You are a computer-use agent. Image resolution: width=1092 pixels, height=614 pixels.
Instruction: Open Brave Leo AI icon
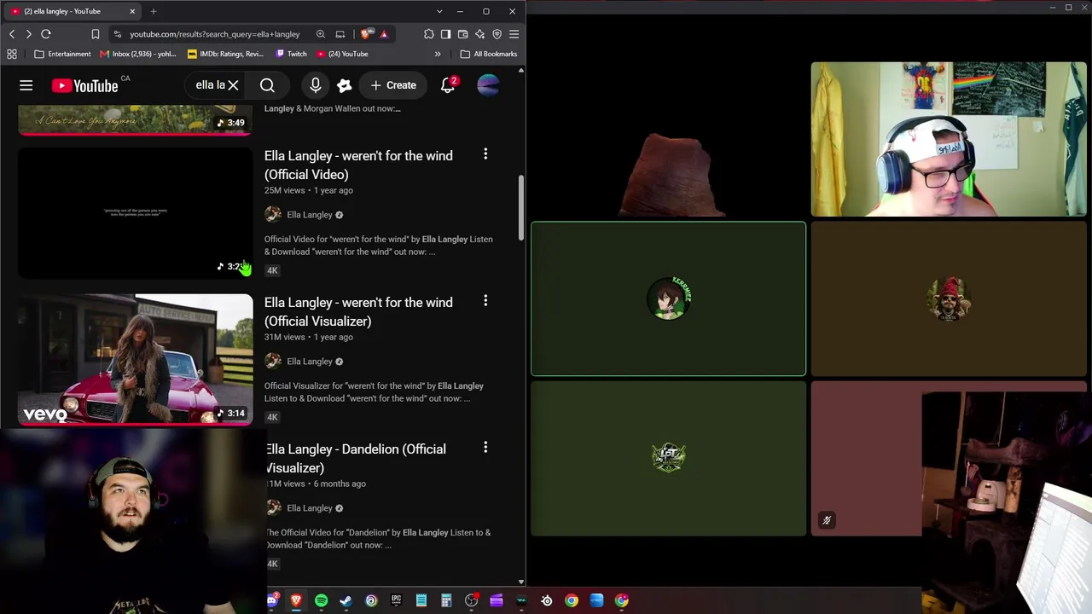coord(480,34)
